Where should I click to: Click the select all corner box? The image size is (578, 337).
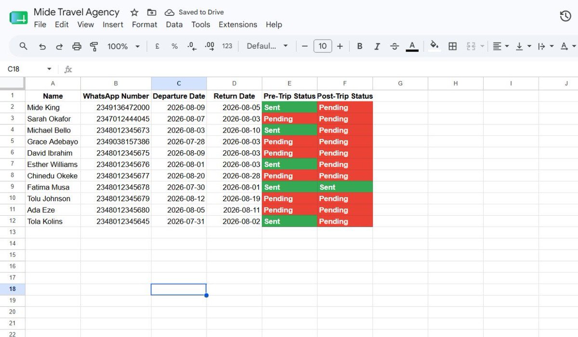pos(13,83)
